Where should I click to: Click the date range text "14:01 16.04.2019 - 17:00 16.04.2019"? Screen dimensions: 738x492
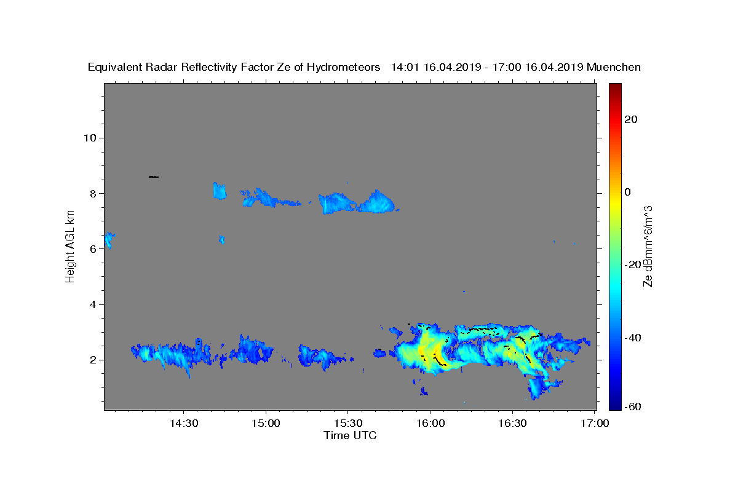tap(487, 67)
